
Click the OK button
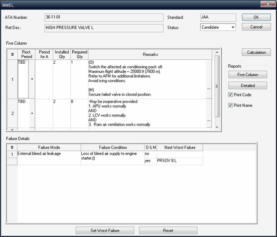coord(256,17)
